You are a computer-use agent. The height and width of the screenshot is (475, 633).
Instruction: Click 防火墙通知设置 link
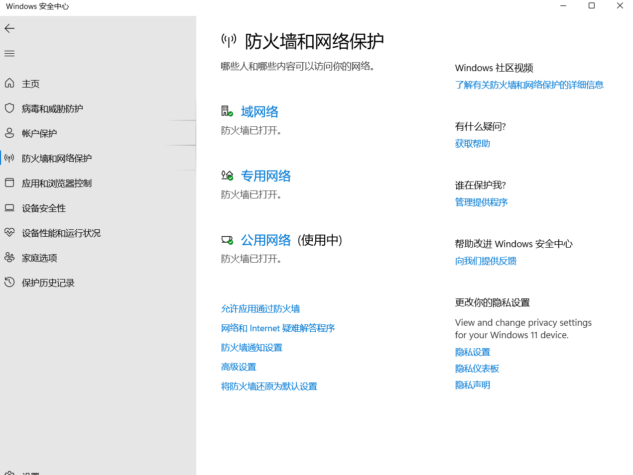[252, 348]
